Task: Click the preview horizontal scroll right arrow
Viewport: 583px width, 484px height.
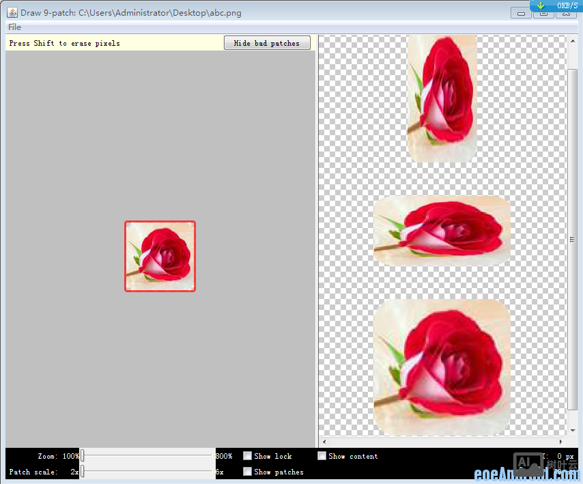Action: pyautogui.click(x=562, y=442)
